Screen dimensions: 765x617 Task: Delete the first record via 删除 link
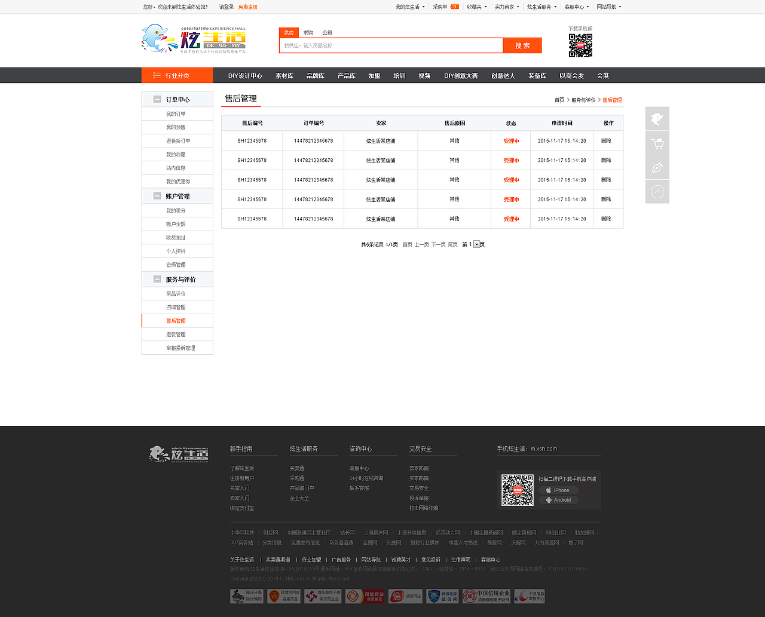(607, 140)
